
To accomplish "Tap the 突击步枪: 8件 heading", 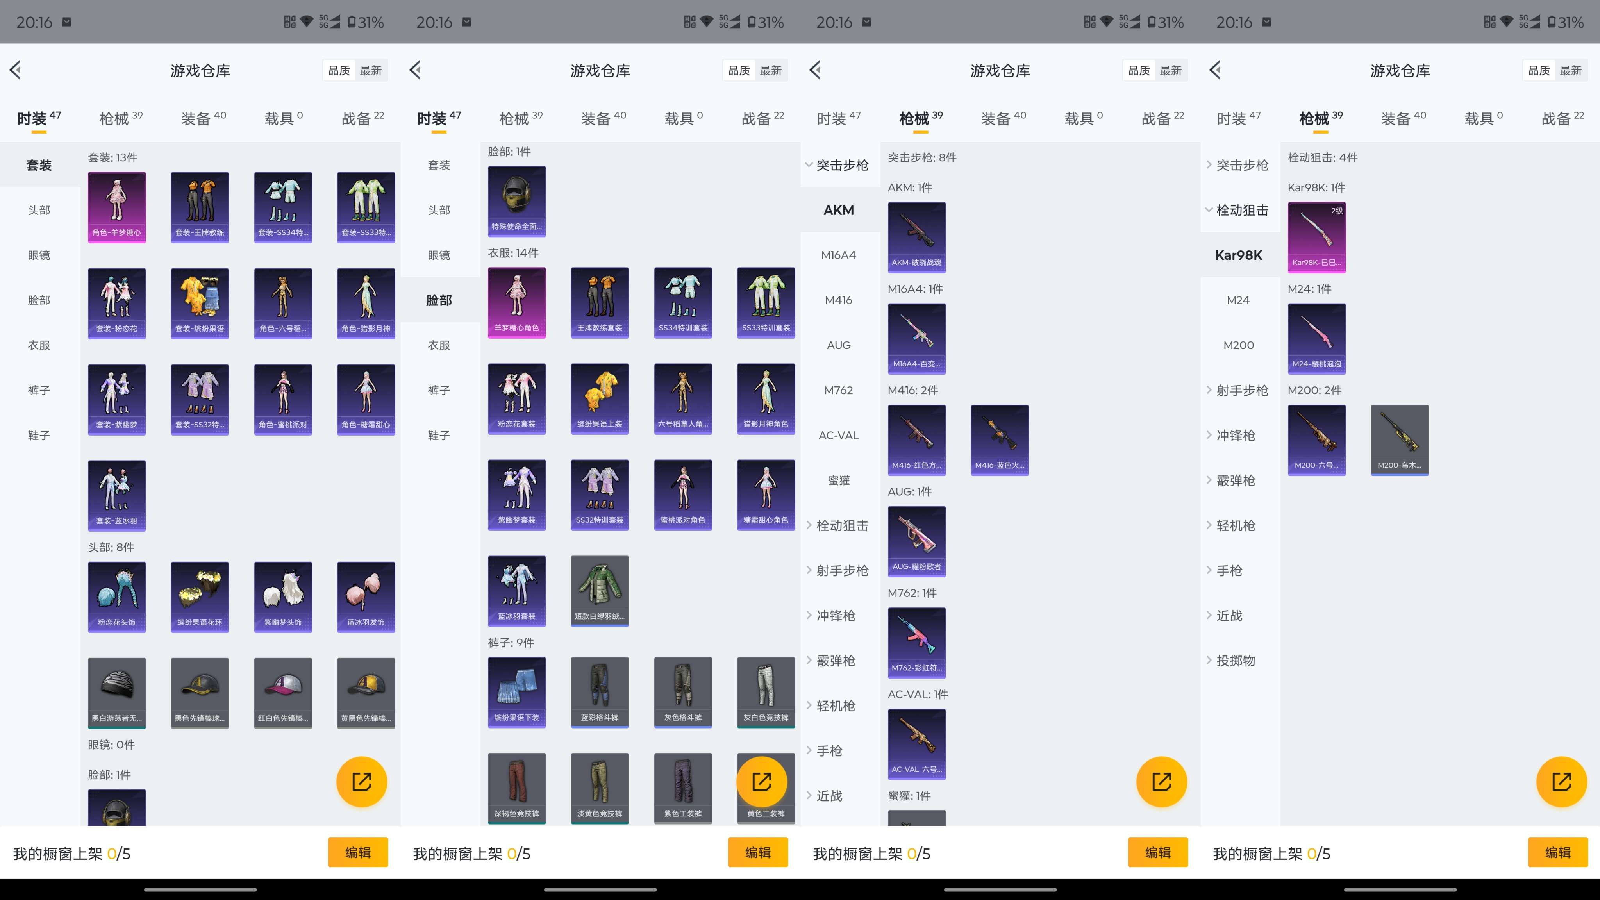I will tap(922, 158).
